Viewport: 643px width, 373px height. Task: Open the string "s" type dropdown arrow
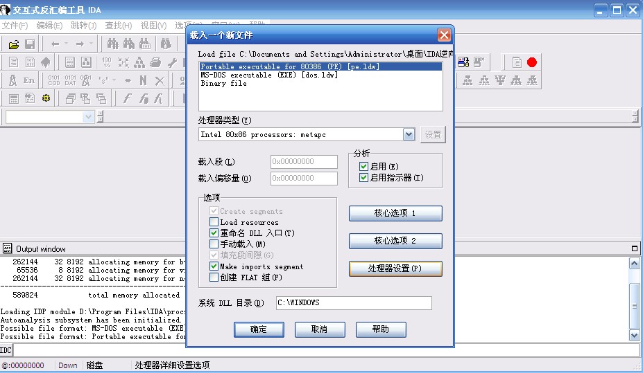pyautogui.click(x=114, y=80)
